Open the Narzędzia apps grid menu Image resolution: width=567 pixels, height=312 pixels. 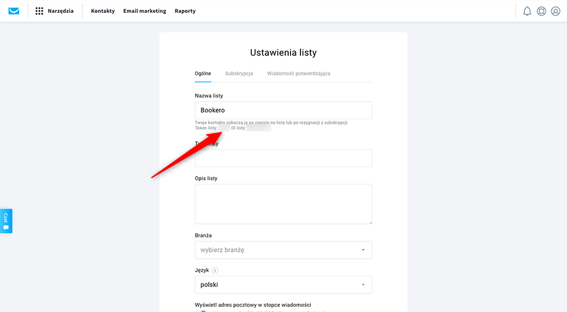point(40,11)
